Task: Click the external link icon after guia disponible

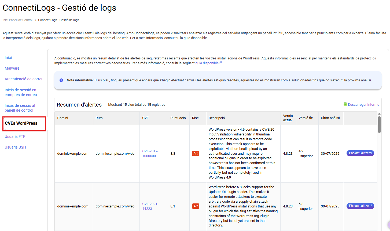Action: [220, 63]
